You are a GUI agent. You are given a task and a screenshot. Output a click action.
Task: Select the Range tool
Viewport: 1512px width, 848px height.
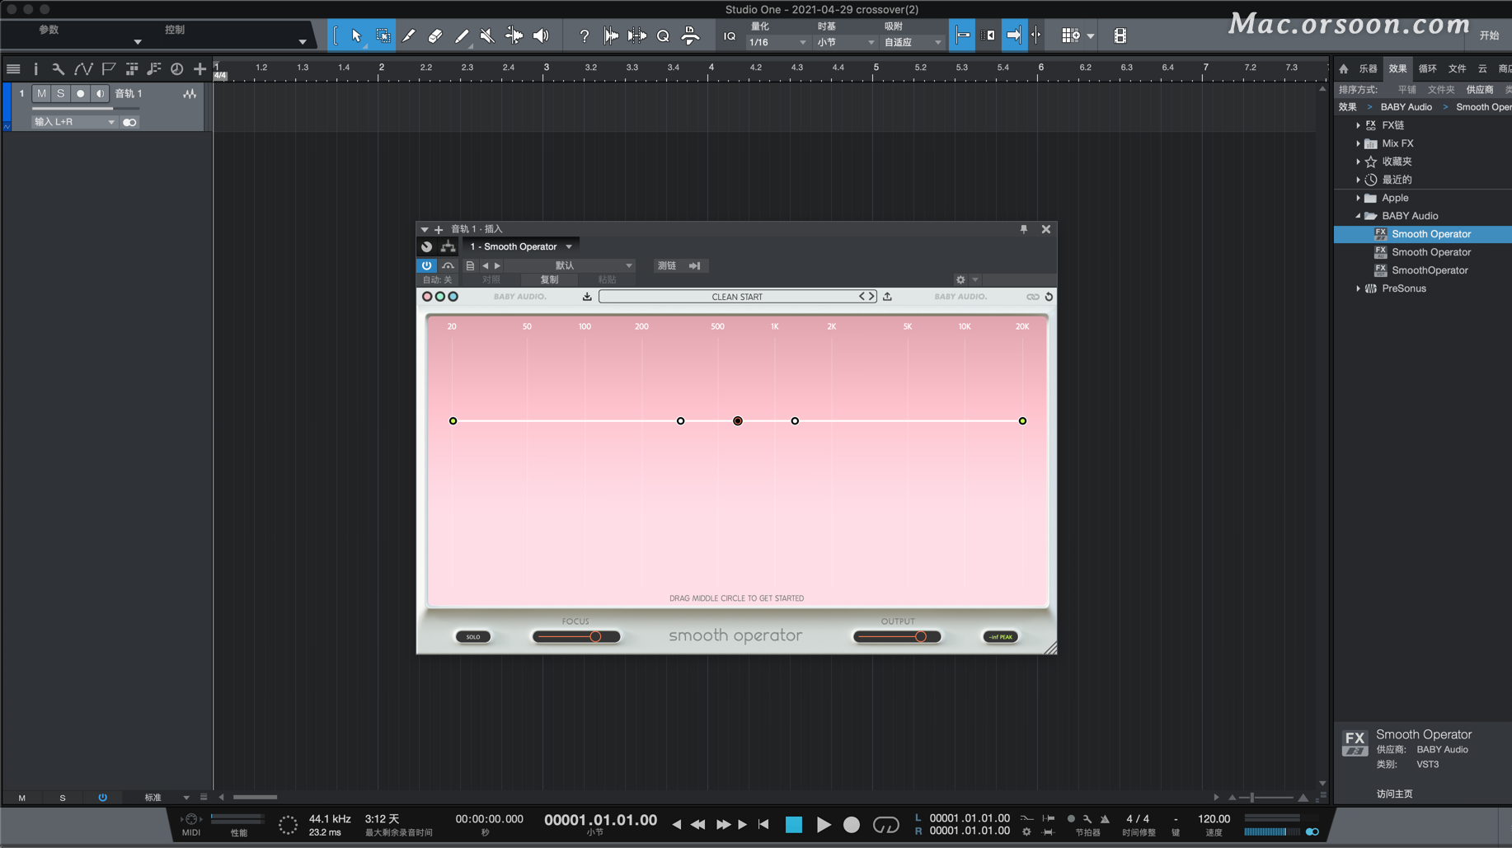click(x=383, y=35)
